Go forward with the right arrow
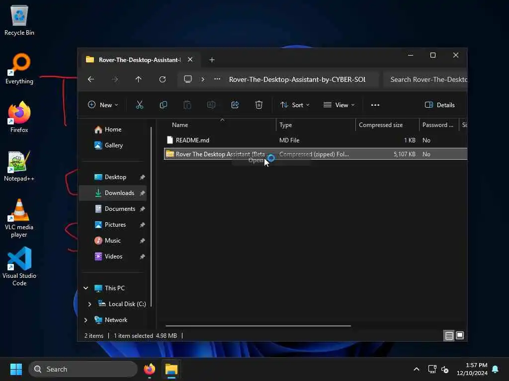Screen dimensions: 509x381 pyautogui.click(x=115, y=79)
